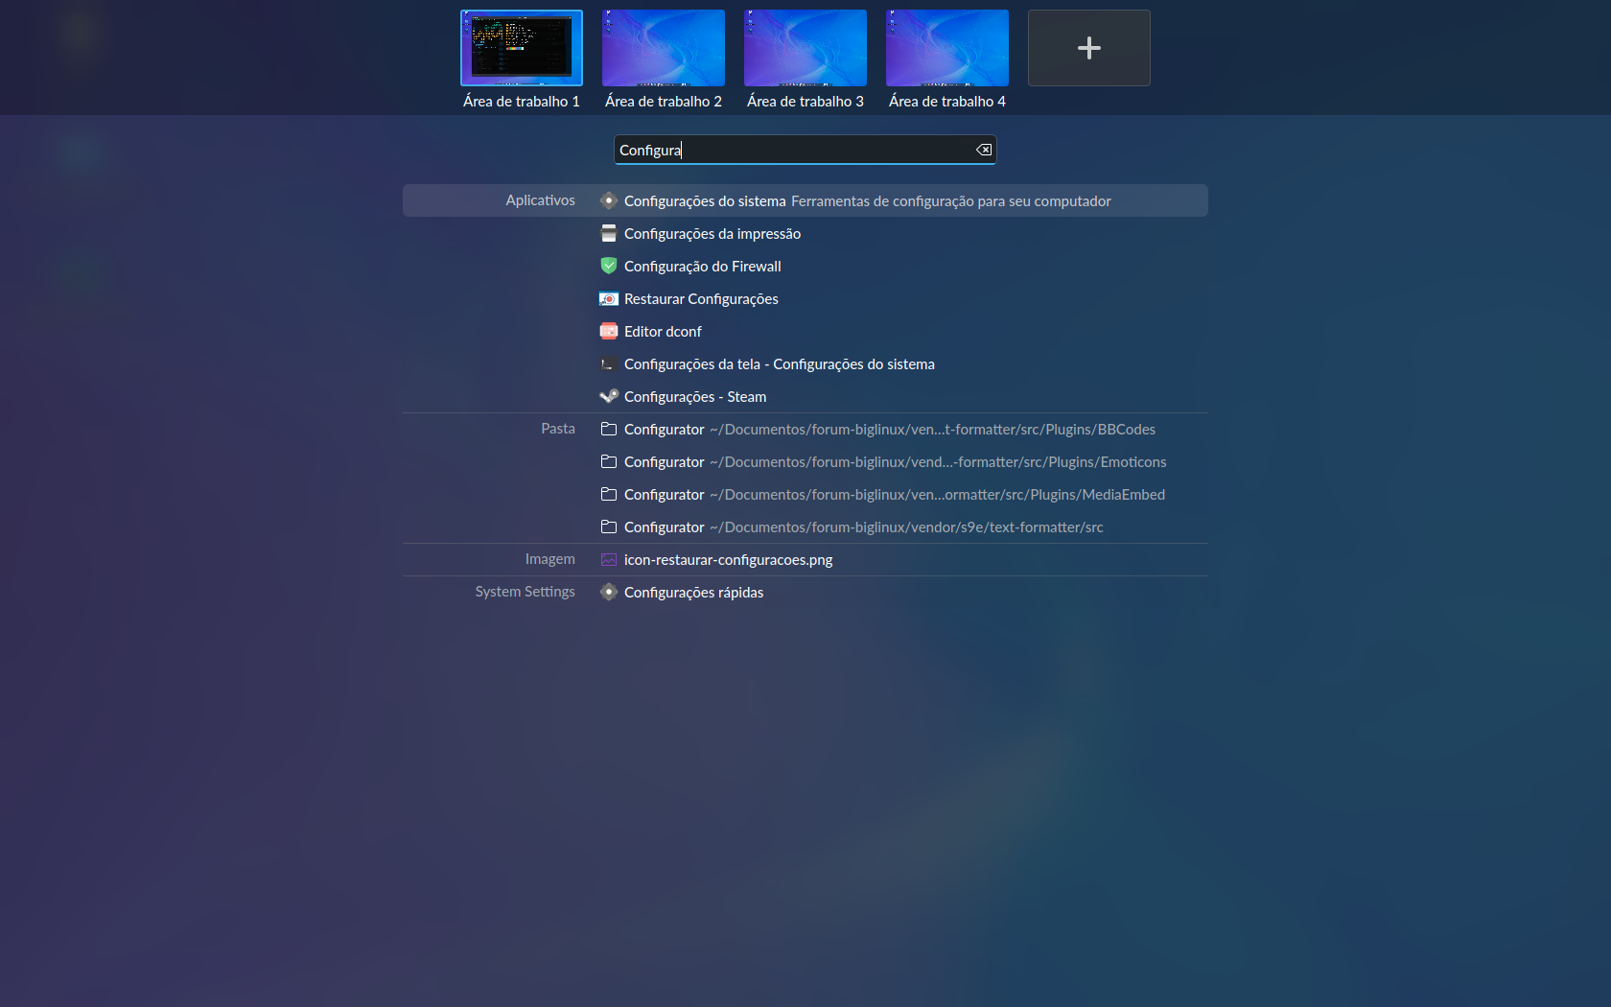Image resolution: width=1611 pixels, height=1007 pixels.
Task: Open Configuração do Firewall result
Action: pyautogui.click(x=805, y=266)
